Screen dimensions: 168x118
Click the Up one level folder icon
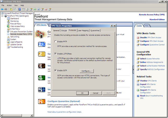coord(11,9)
